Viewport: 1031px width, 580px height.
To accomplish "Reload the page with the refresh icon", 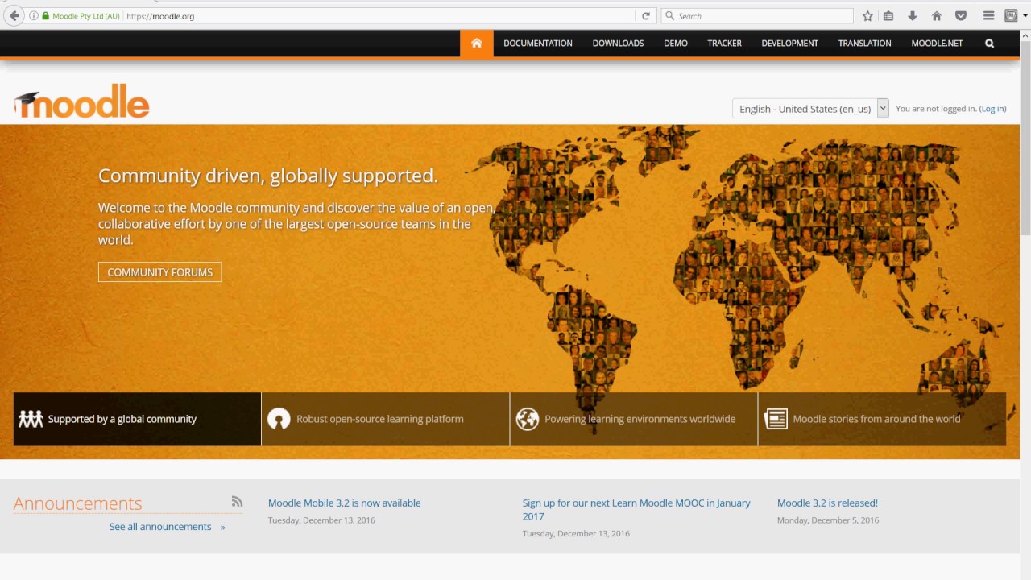I will coord(645,16).
